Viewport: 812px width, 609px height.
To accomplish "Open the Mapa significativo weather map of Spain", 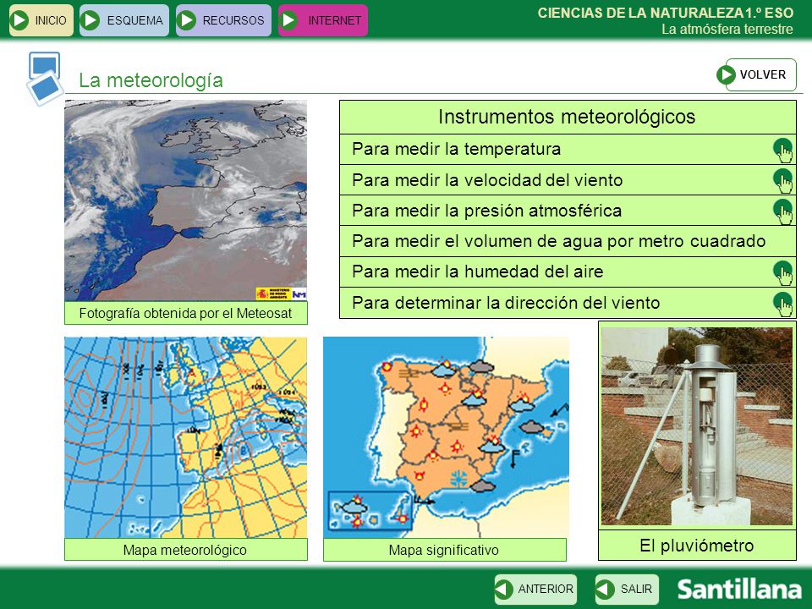I will pos(446,437).
